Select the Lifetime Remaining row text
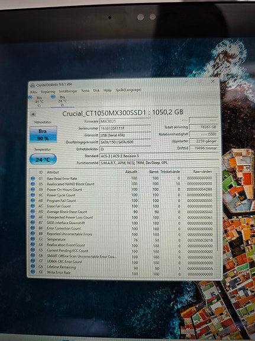The width and height of the screenshot is (255, 341). click(62, 267)
